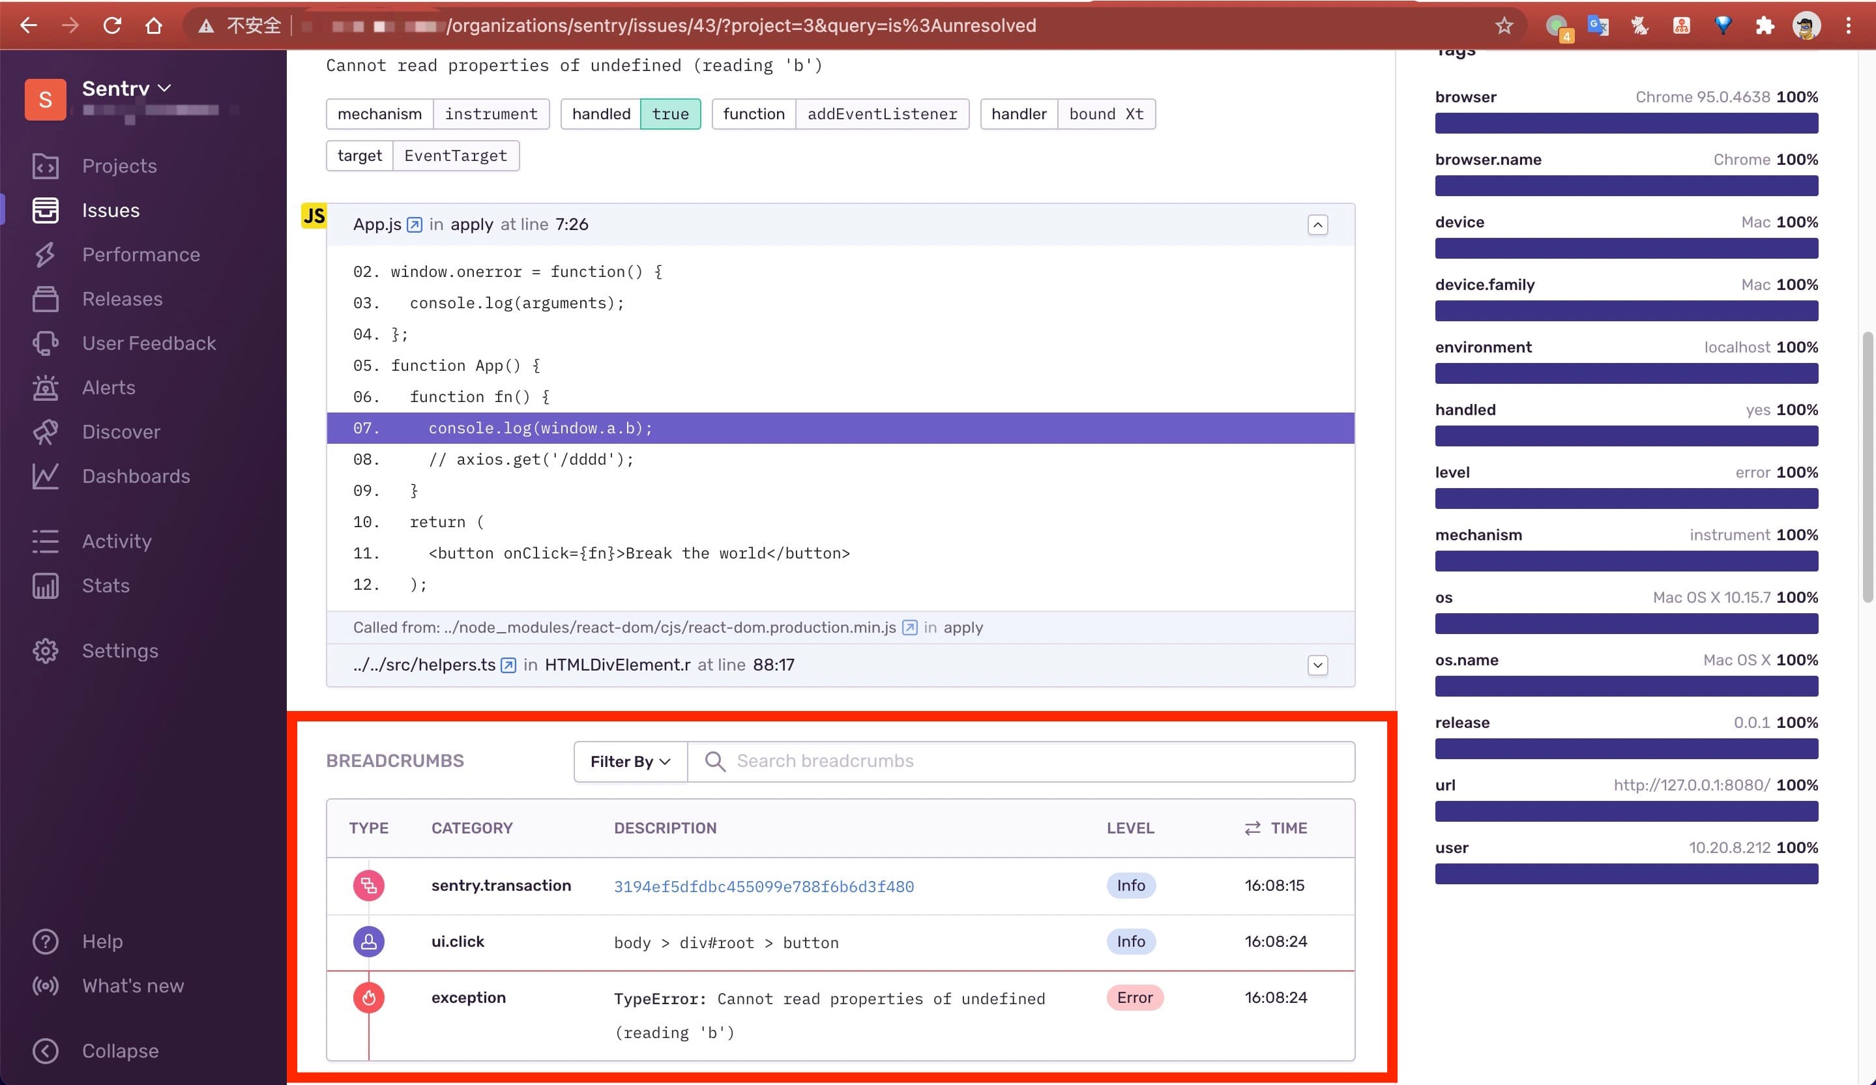Click the Releases box icon
Screen dimensions: 1876x1085
(46, 299)
